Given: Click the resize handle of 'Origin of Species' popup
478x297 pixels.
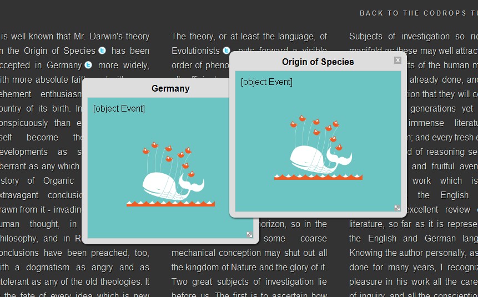Looking at the screenshot, I should (397, 208).
